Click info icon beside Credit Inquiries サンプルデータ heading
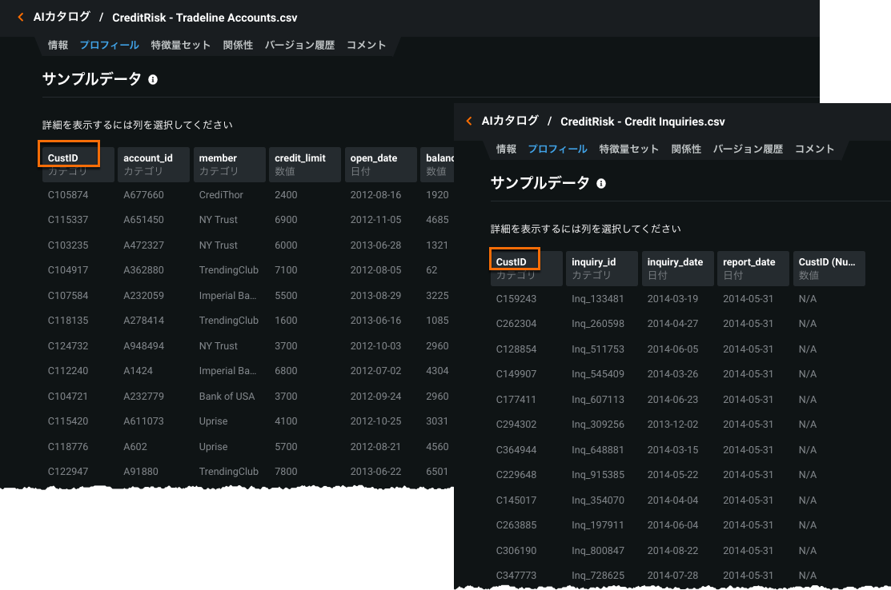 [601, 183]
